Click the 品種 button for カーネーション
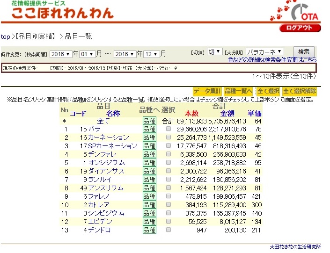This screenshot has width=330, height=253. tap(149, 137)
